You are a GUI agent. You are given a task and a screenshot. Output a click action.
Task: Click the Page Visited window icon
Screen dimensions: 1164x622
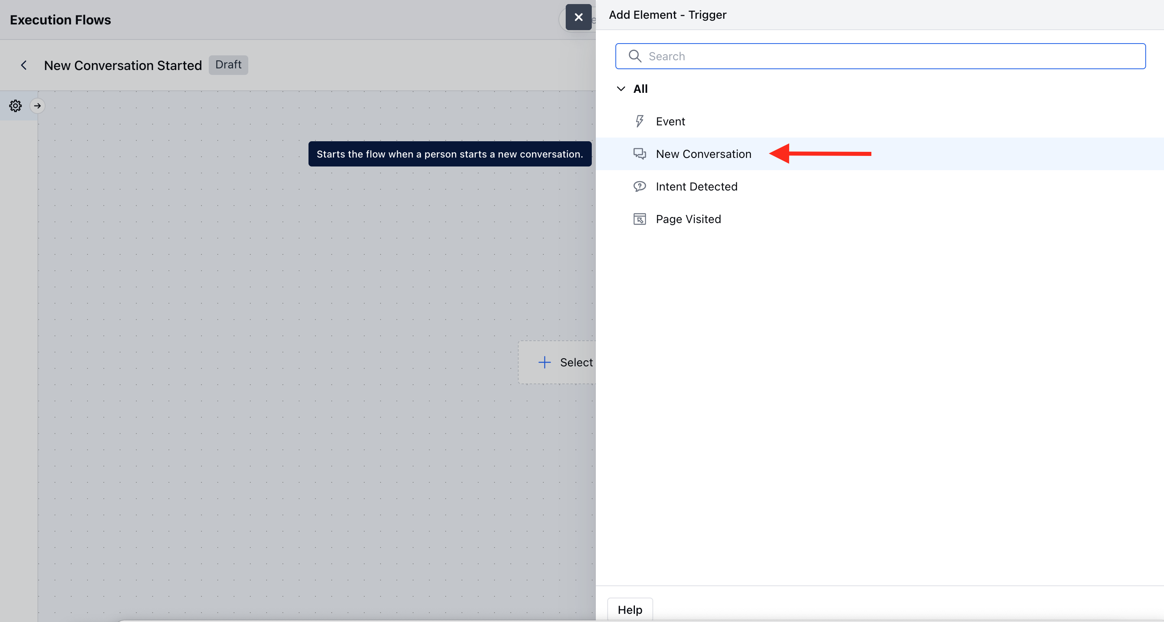639,219
